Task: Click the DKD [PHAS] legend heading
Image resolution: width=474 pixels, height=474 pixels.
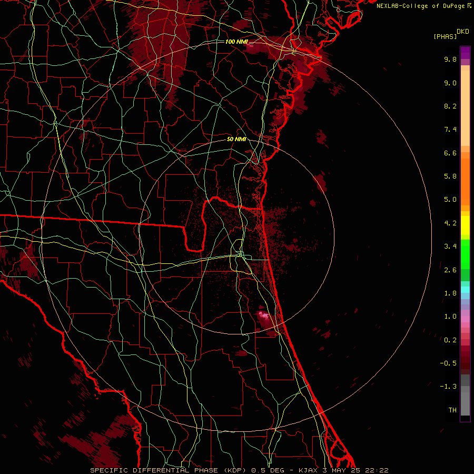Action: (451, 34)
